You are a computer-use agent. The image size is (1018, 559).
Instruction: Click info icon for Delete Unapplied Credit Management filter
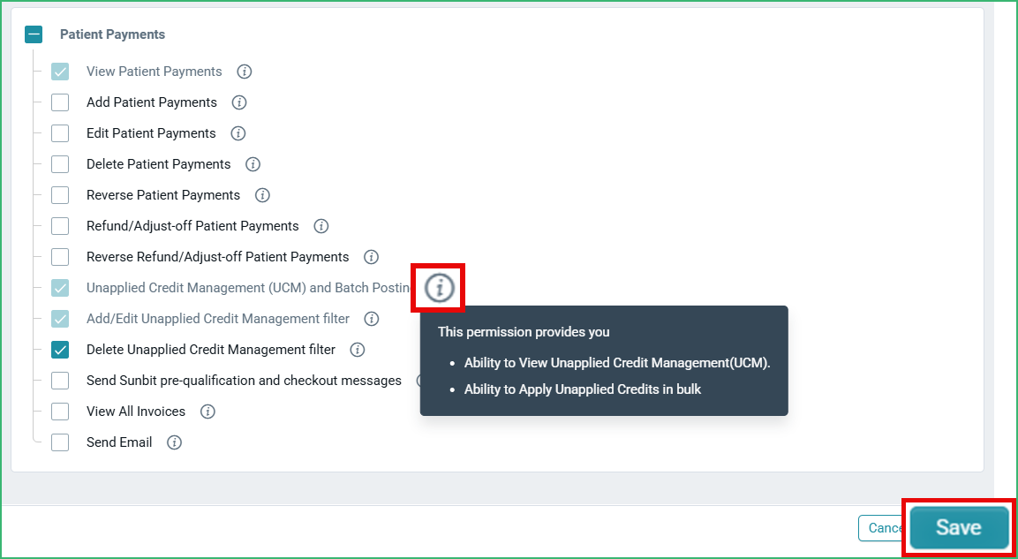[357, 350]
